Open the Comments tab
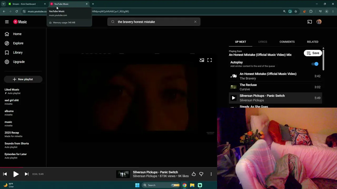337x189 pixels. click(x=287, y=42)
